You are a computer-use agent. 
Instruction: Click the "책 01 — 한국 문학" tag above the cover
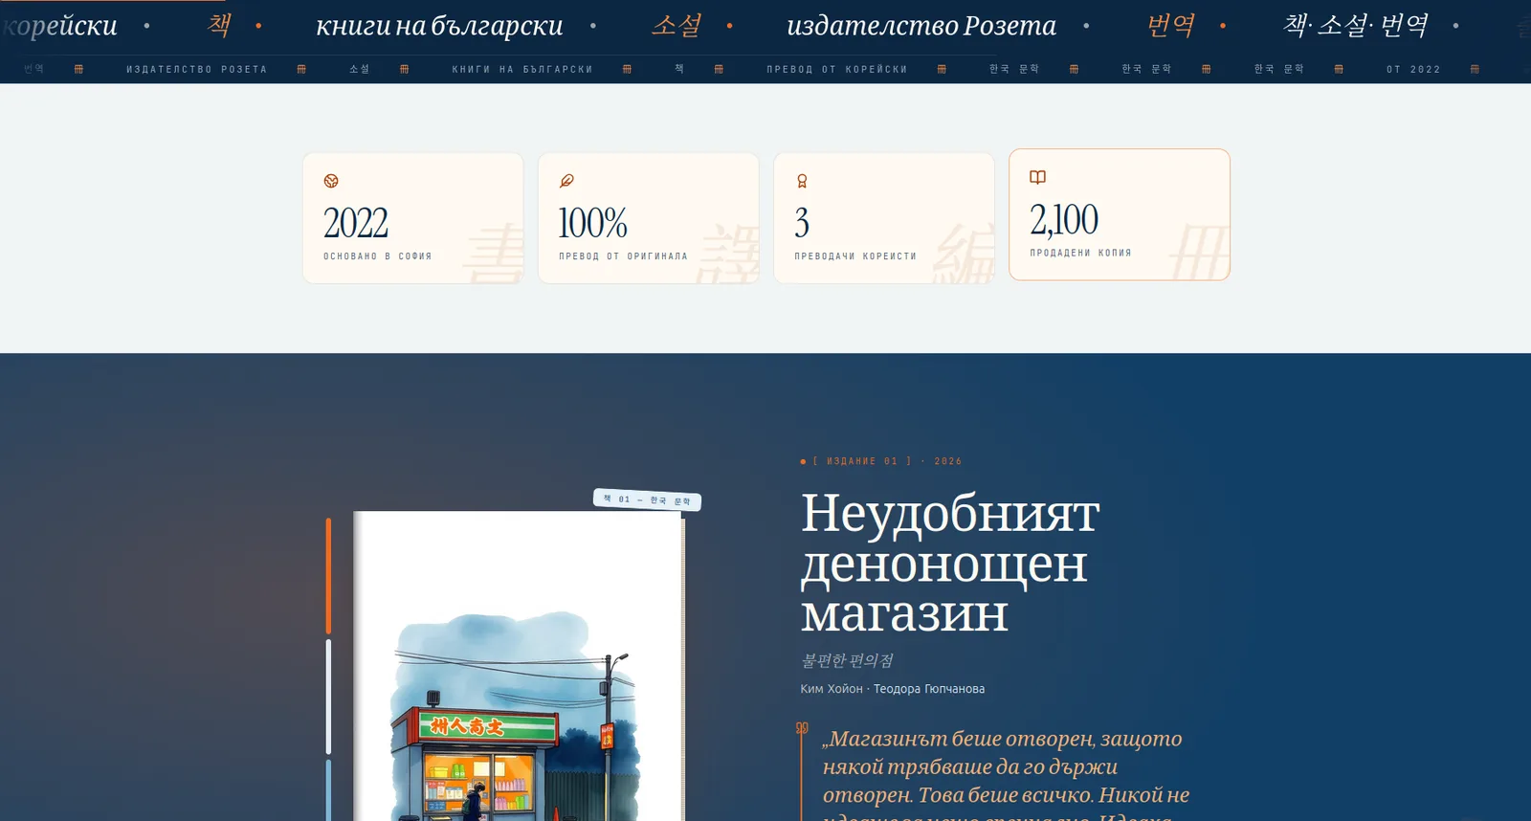(x=648, y=499)
